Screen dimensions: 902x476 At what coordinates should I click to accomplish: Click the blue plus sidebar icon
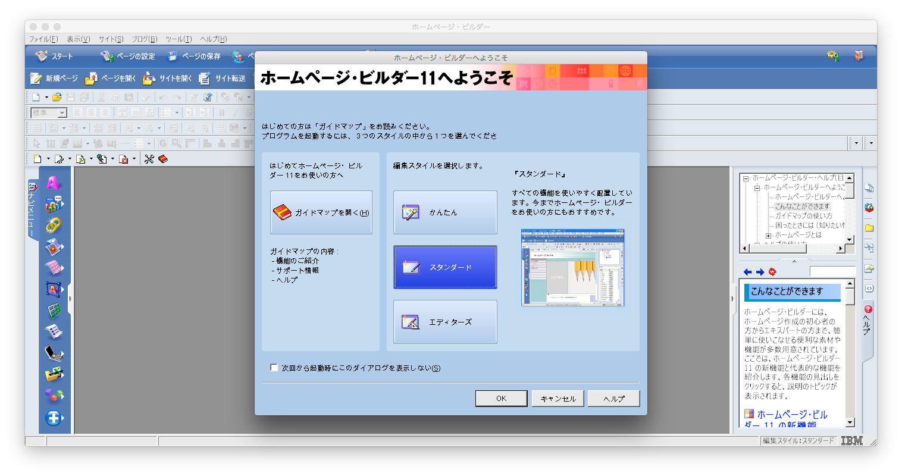click(54, 418)
